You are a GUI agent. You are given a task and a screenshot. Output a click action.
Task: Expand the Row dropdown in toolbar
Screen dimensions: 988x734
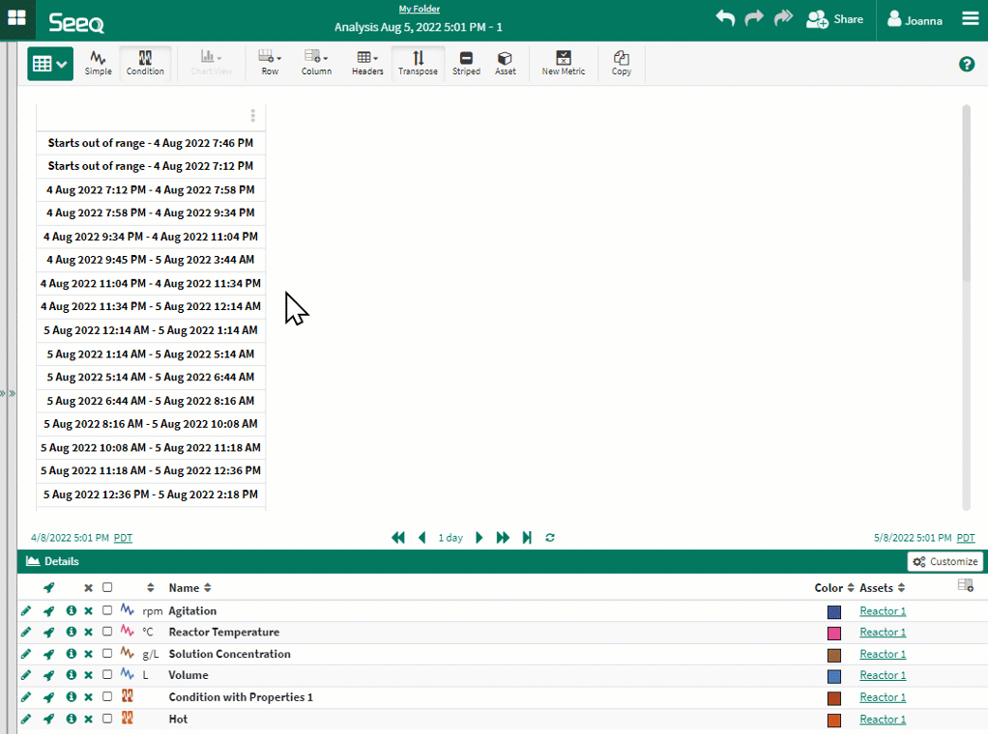point(270,63)
